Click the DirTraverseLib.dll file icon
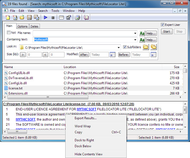 (x=6, y=78)
